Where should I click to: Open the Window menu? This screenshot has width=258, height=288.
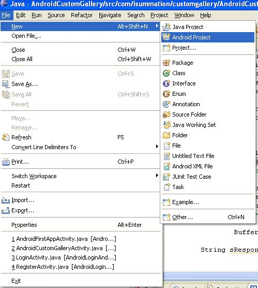184,15
